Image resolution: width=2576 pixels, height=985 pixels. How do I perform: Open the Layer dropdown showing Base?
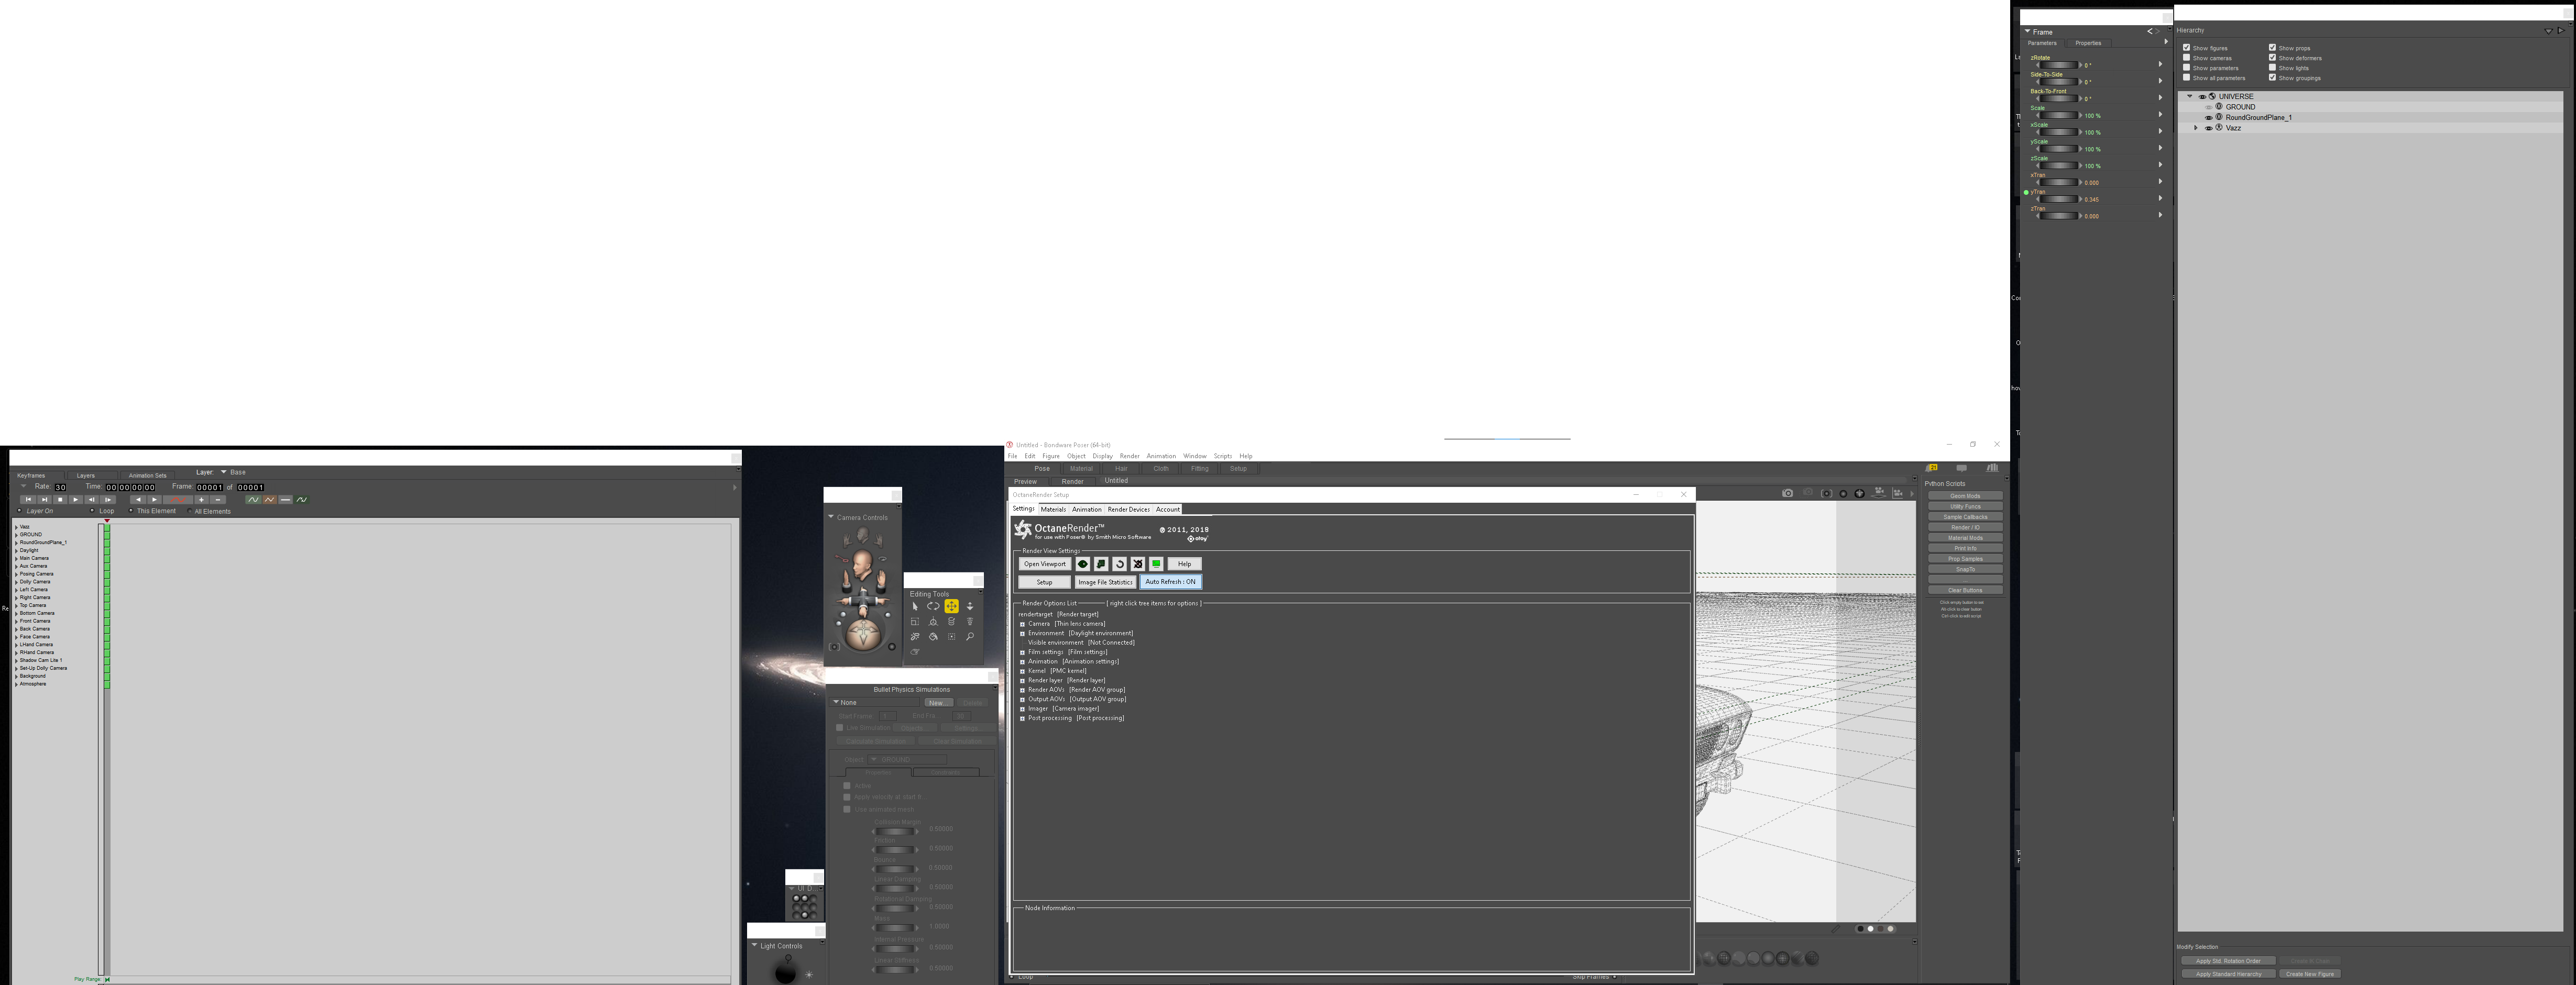[x=224, y=472]
